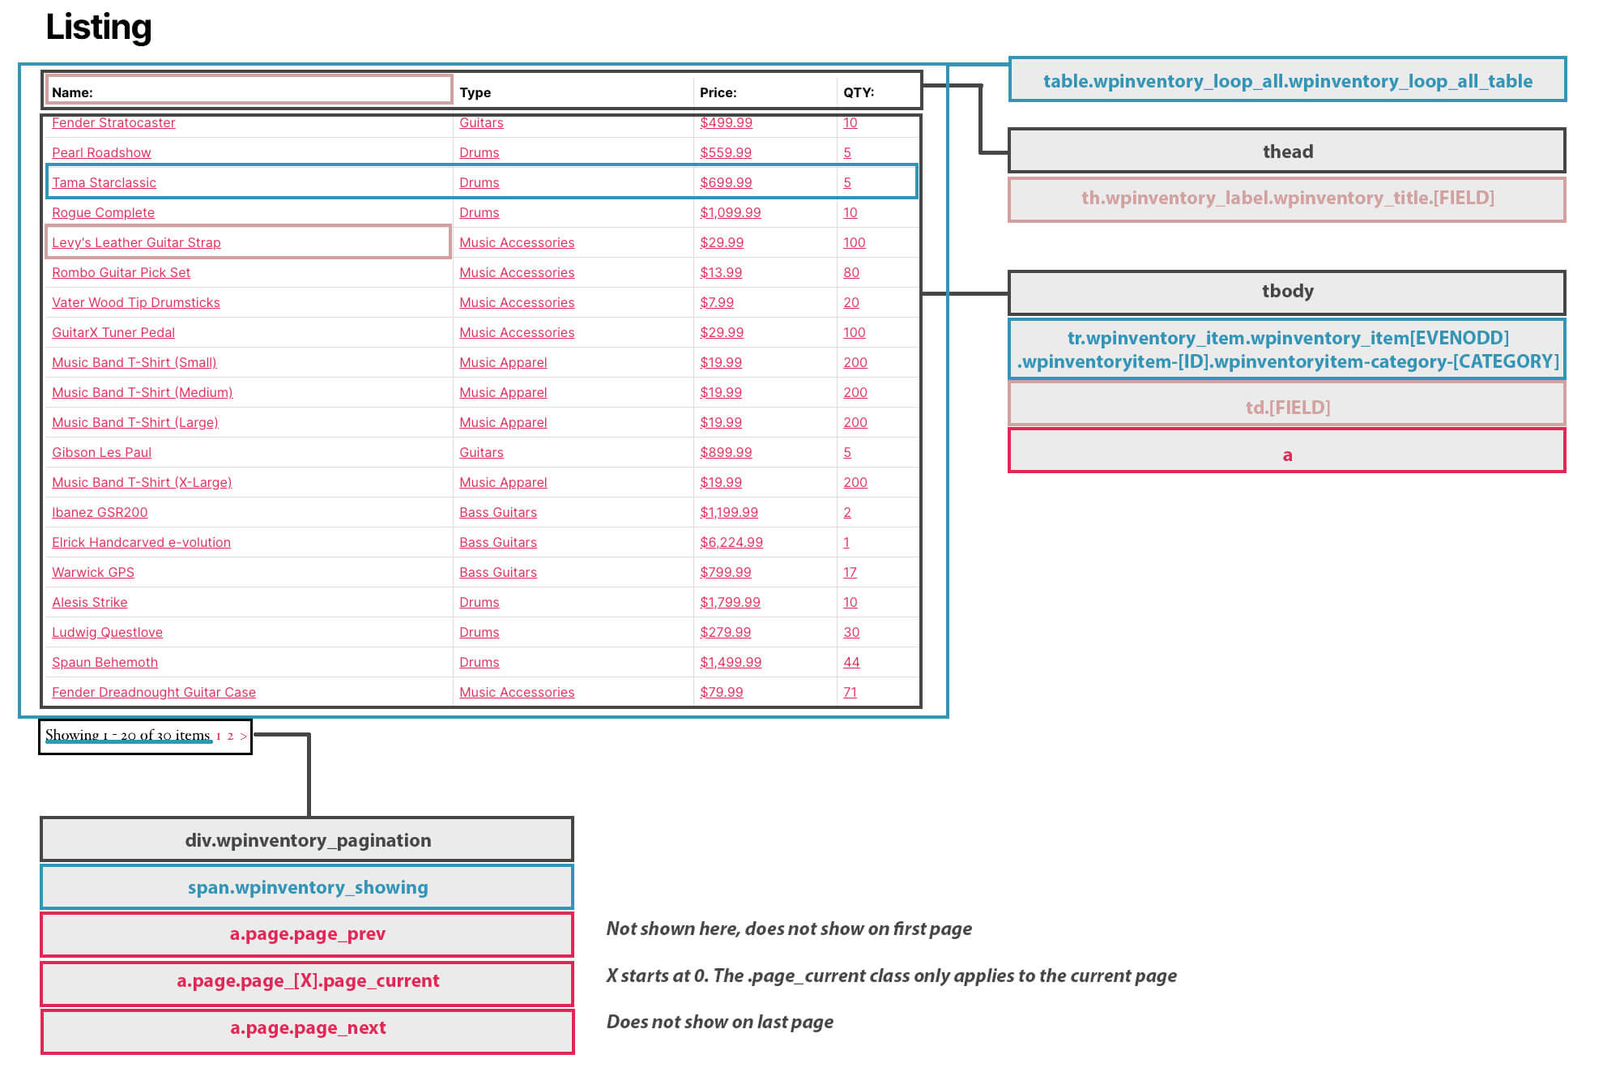Click Drums type in Pearl Roadshow row

tap(479, 152)
